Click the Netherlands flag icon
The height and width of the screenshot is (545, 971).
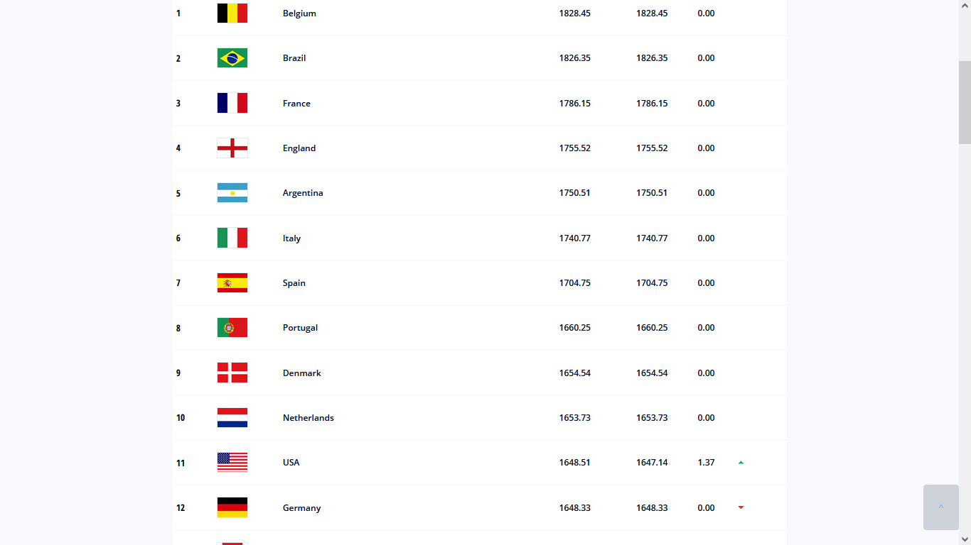(x=232, y=418)
